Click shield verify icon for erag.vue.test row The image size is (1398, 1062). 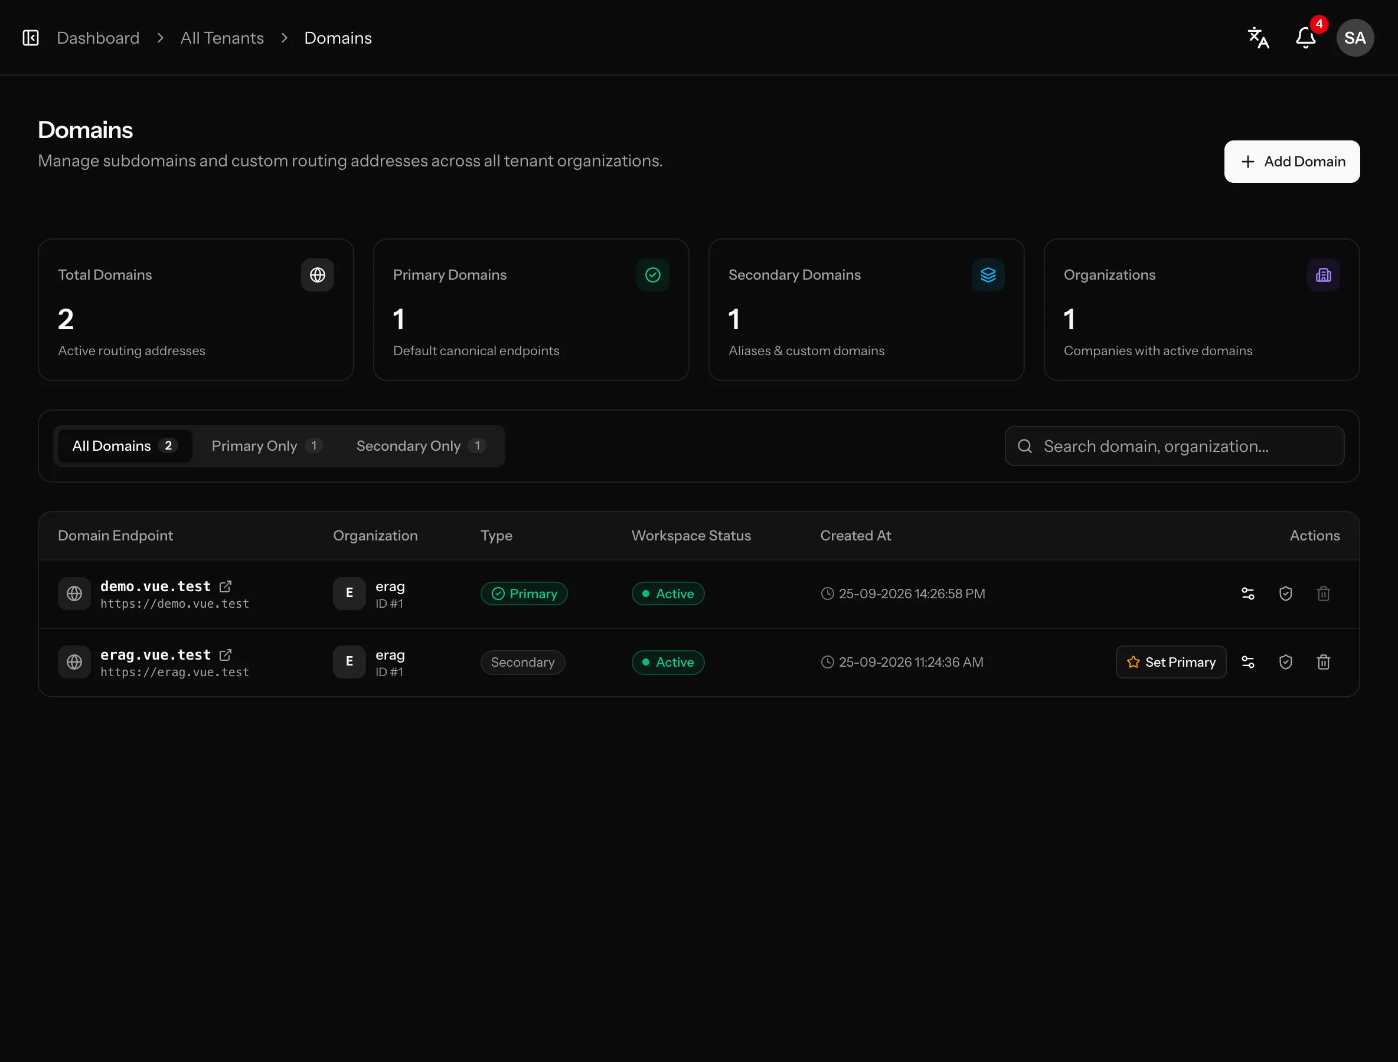[x=1285, y=662]
